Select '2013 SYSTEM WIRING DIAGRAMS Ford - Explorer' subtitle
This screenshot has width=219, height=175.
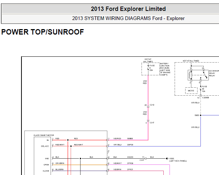pos(128,18)
